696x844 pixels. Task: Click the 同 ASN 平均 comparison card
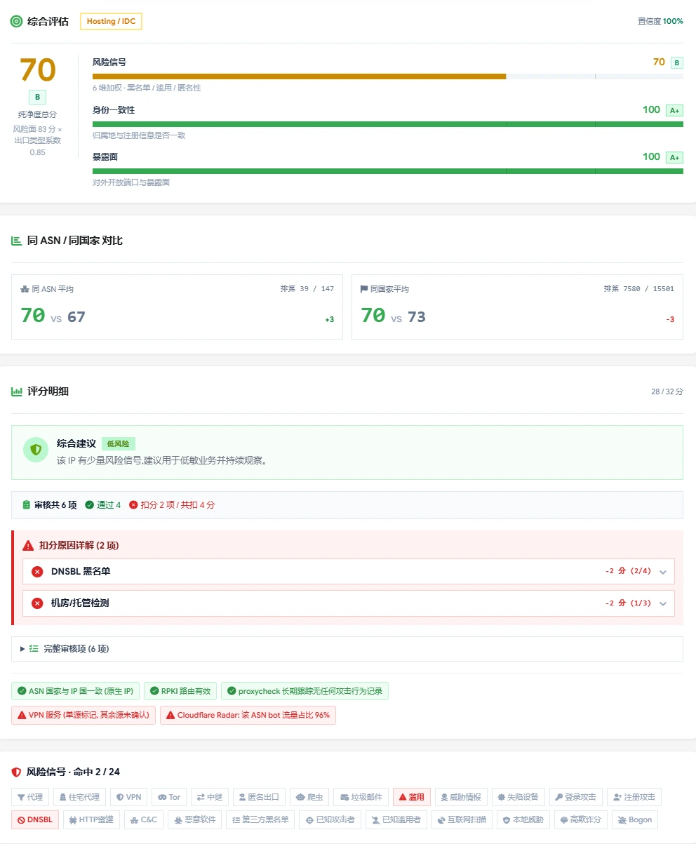pyautogui.click(x=177, y=307)
